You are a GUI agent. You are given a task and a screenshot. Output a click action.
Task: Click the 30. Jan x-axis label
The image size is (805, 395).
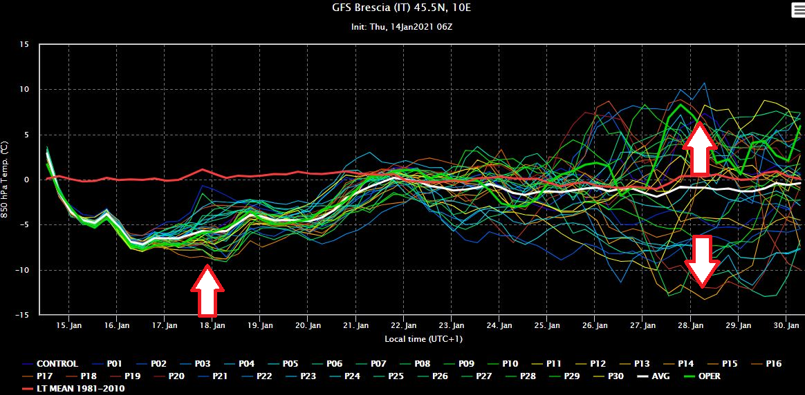click(x=786, y=325)
